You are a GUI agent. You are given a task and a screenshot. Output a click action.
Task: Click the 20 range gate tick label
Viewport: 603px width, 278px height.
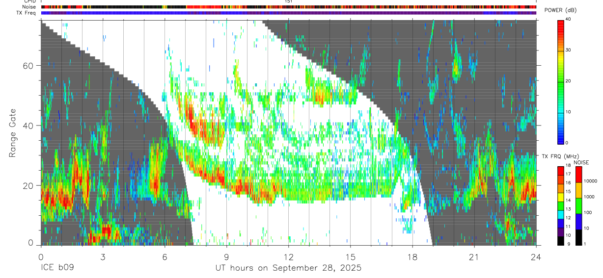coord(28,185)
